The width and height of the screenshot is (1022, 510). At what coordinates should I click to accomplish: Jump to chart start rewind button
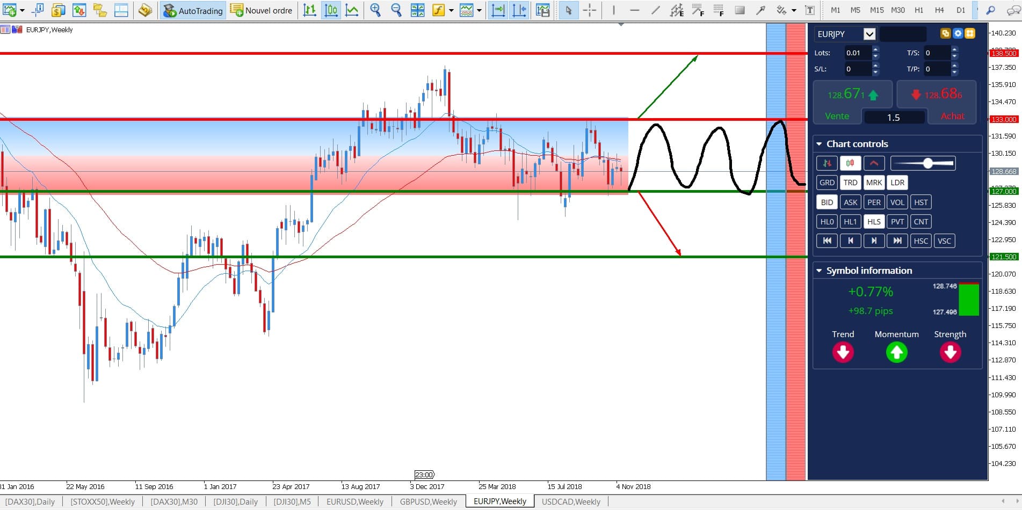tap(827, 241)
